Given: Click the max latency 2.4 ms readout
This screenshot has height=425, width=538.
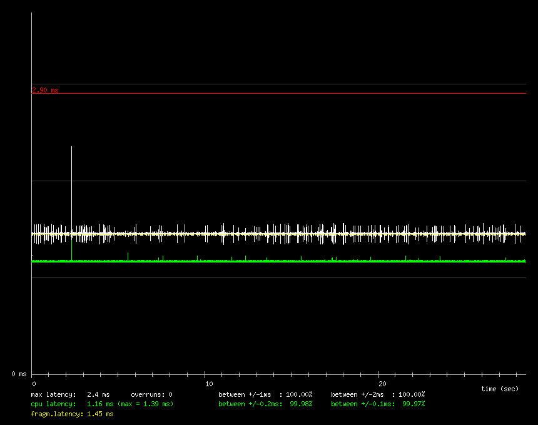Looking at the screenshot, I should pos(70,394).
